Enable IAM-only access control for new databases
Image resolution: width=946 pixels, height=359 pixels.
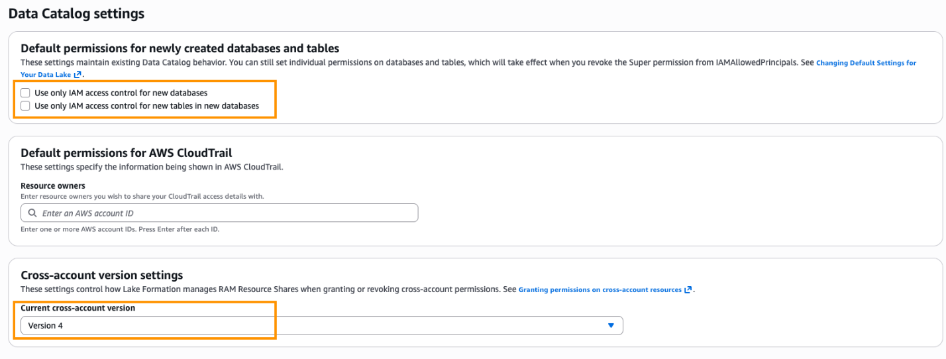click(x=25, y=93)
